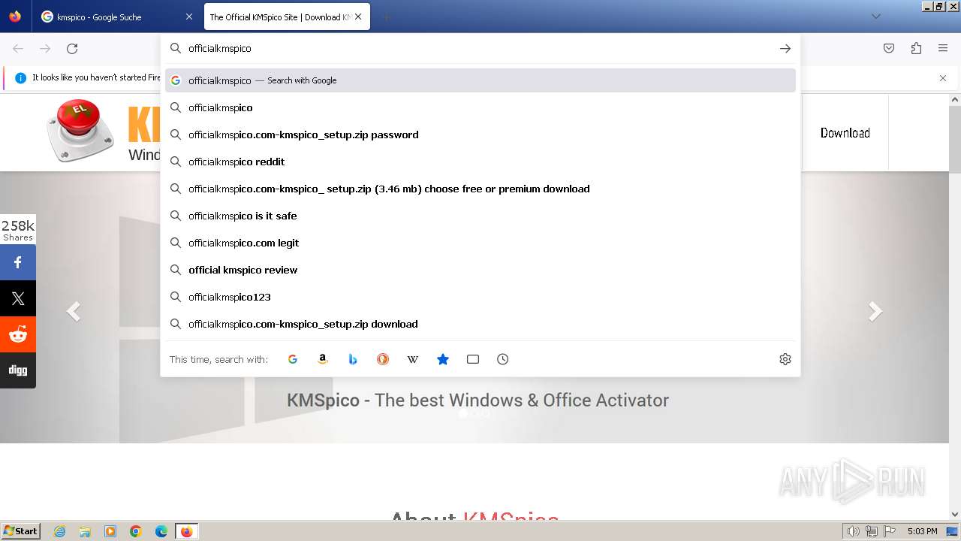This screenshot has height=541, width=961.
Task: Open the Windows Start menu
Action: [x=21, y=531]
